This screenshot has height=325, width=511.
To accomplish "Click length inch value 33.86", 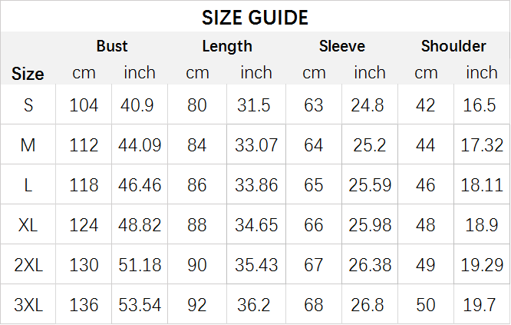I will pos(256,185).
